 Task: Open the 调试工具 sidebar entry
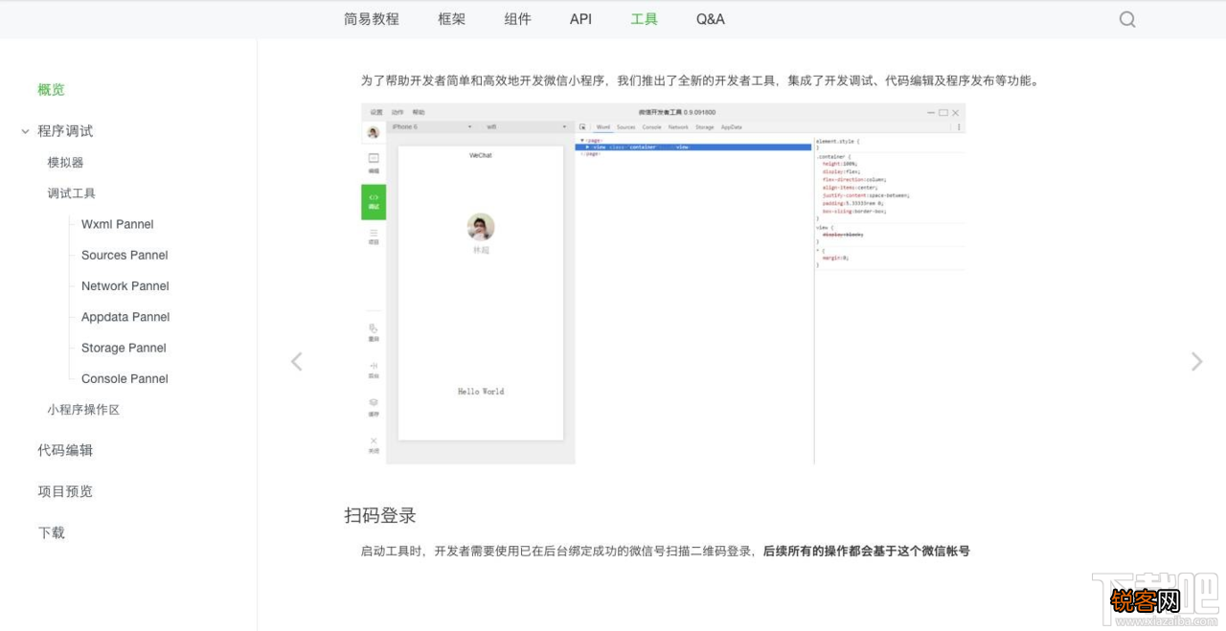coord(72,193)
